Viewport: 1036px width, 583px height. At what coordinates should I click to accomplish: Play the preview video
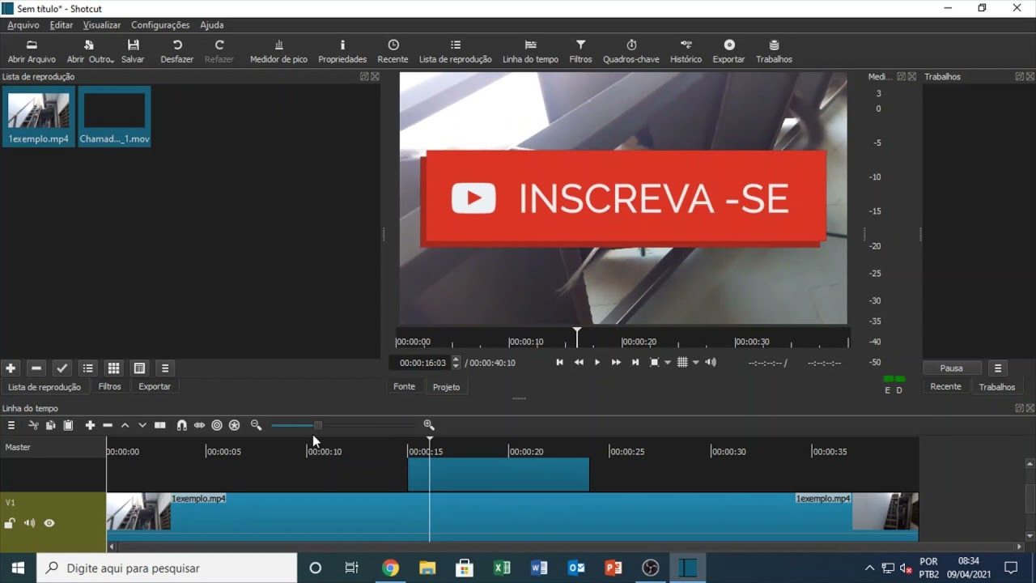pos(597,363)
